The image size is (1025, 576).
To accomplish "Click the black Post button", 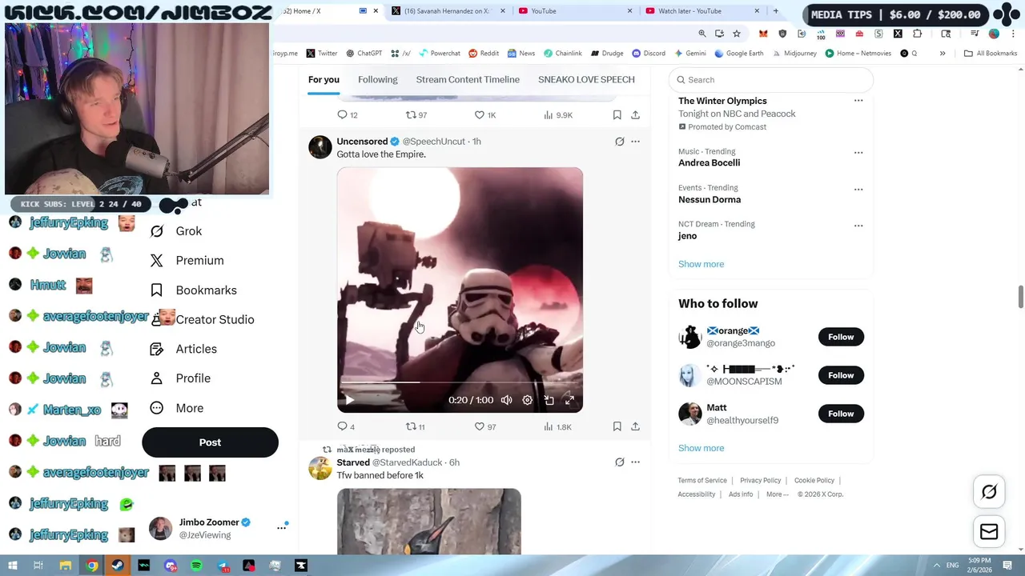I will tap(210, 442).
